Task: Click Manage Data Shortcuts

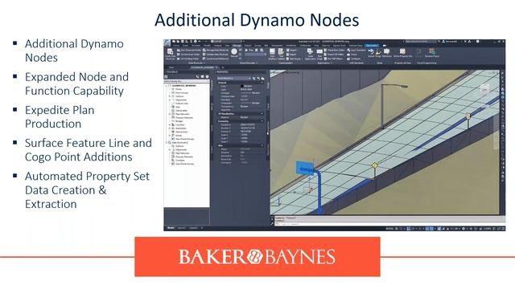Action: 216,50
